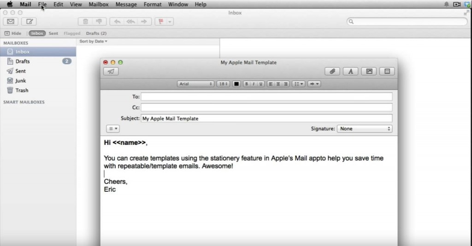This screenshot has width=472, height=246.
Task: Click the "Eric" line in message body
Action: (x=110, y=189)
